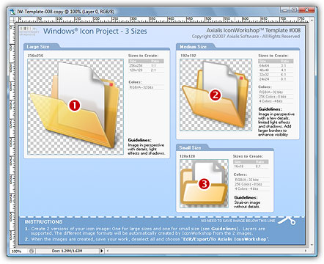Screen dimensions: 324x264
Task: Click the Photoshop document icon in title bar
Action: click(12, 12)
